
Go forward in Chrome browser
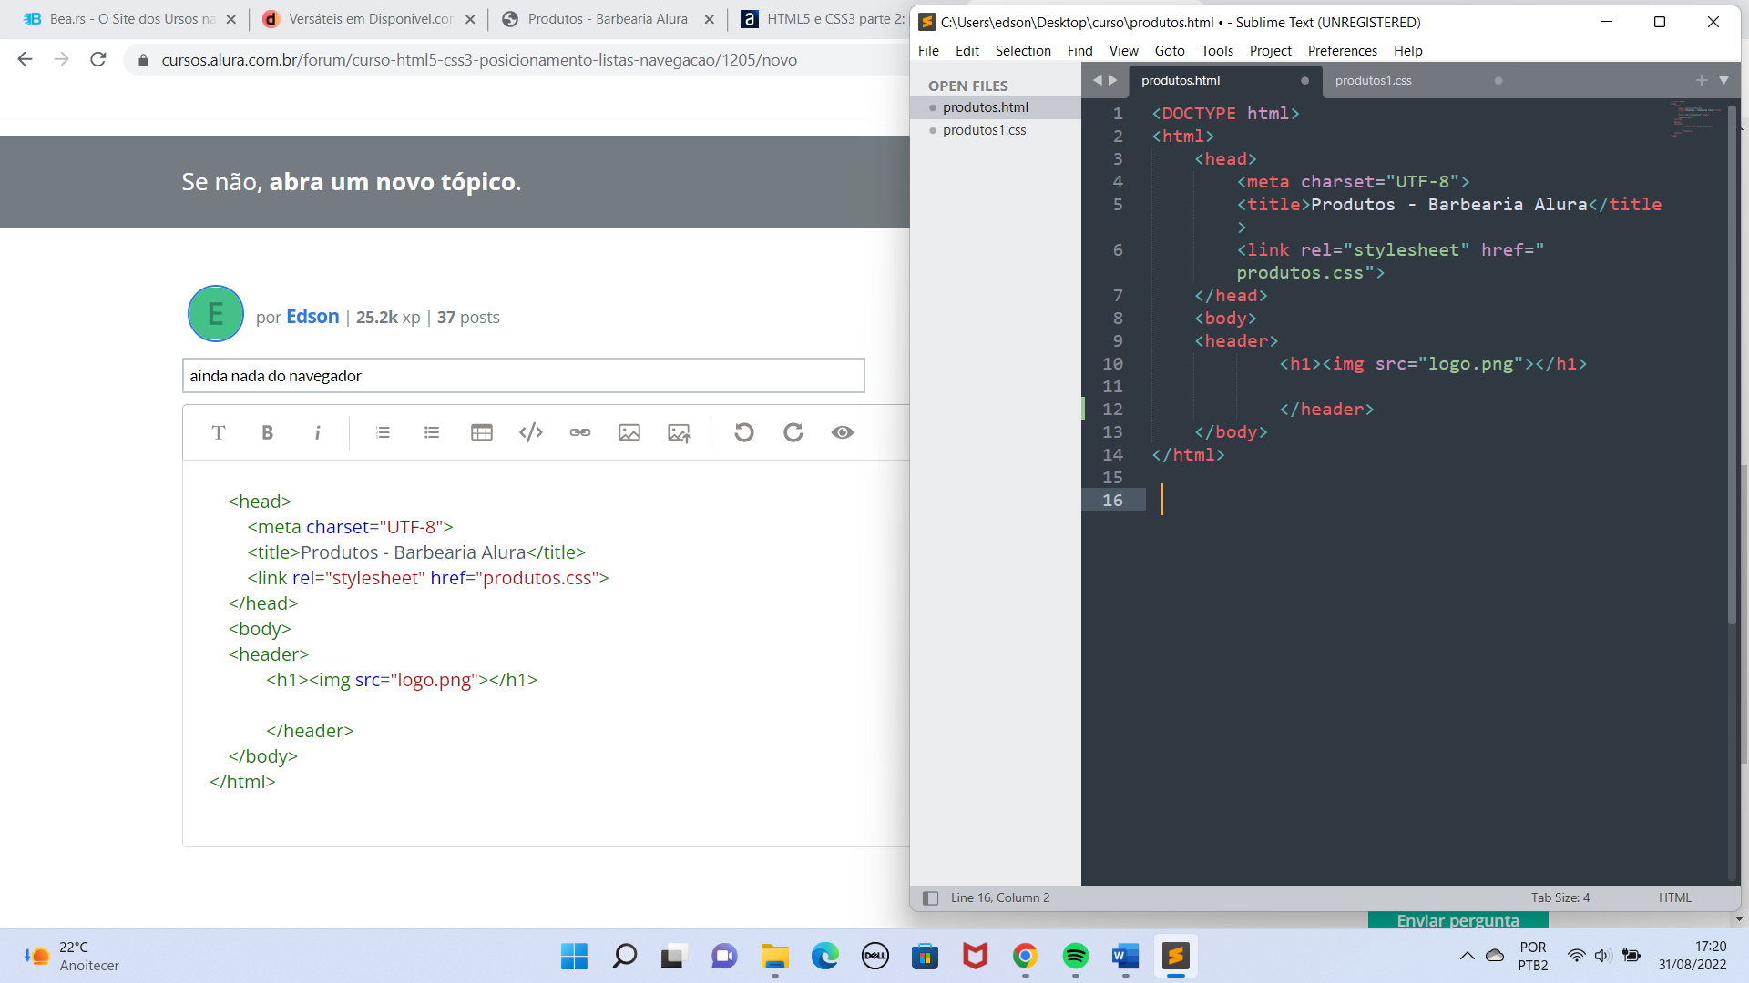tap(62, 59)
